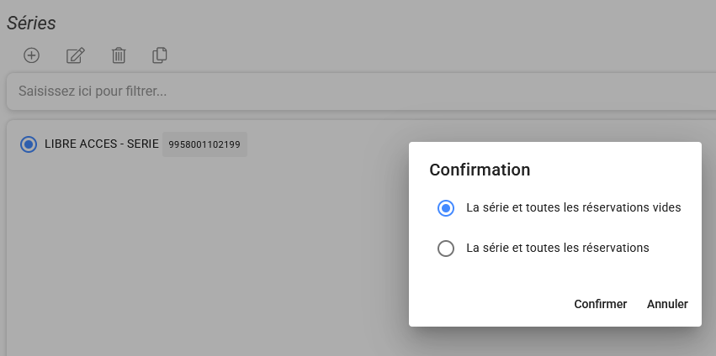Click the 'LIBRE ACCES - SERIE' label text
716x356 pixels.
pos(101,144)
